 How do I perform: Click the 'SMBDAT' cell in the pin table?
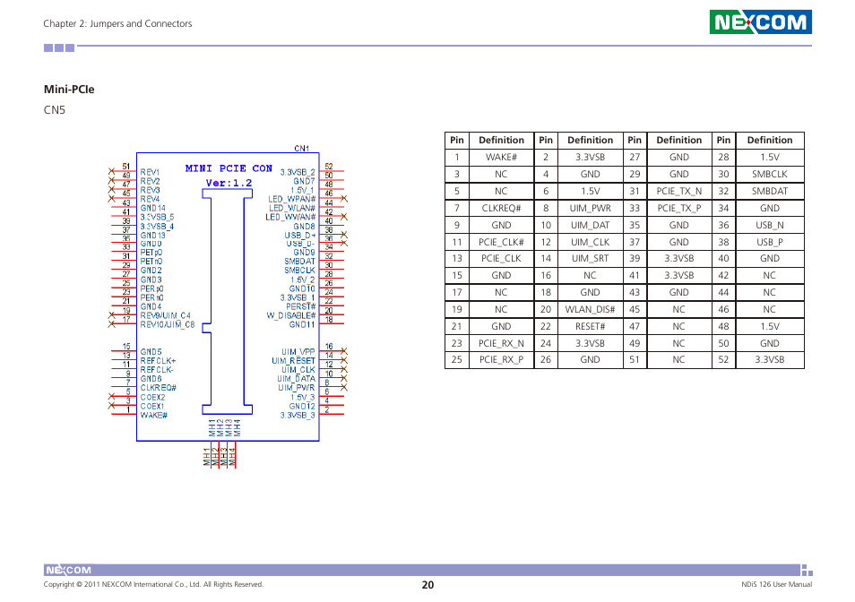(769, 191)
